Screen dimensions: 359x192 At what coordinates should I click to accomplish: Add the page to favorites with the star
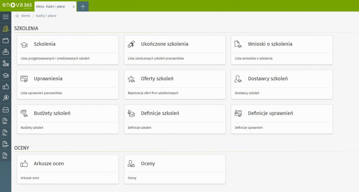coord(17,16)
